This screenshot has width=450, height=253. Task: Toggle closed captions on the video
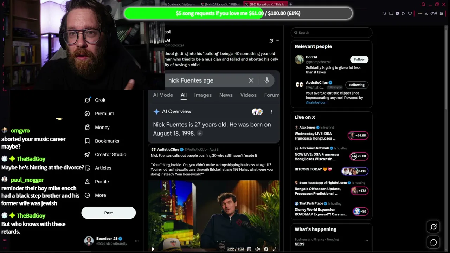click(249, 249)
